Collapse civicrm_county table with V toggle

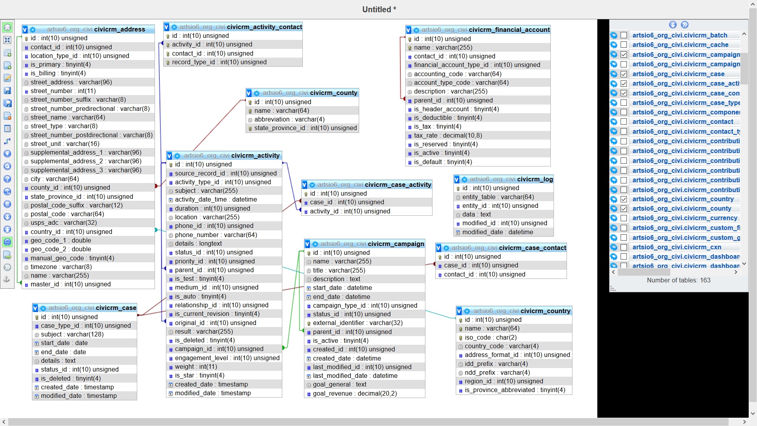pos(249,93)
